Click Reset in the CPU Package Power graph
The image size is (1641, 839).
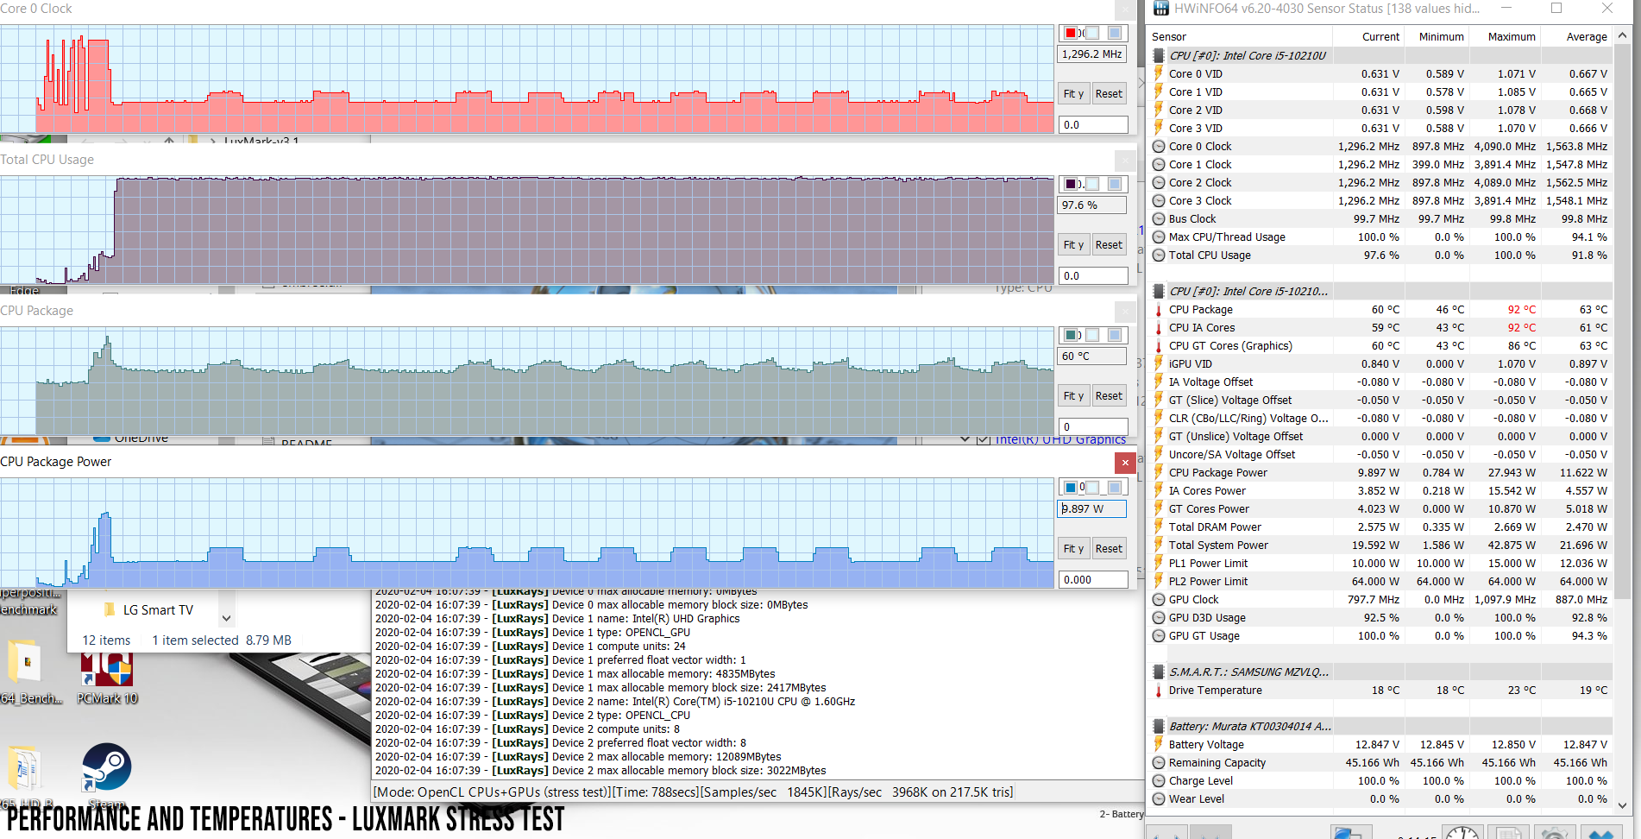tap(1109, 549)
